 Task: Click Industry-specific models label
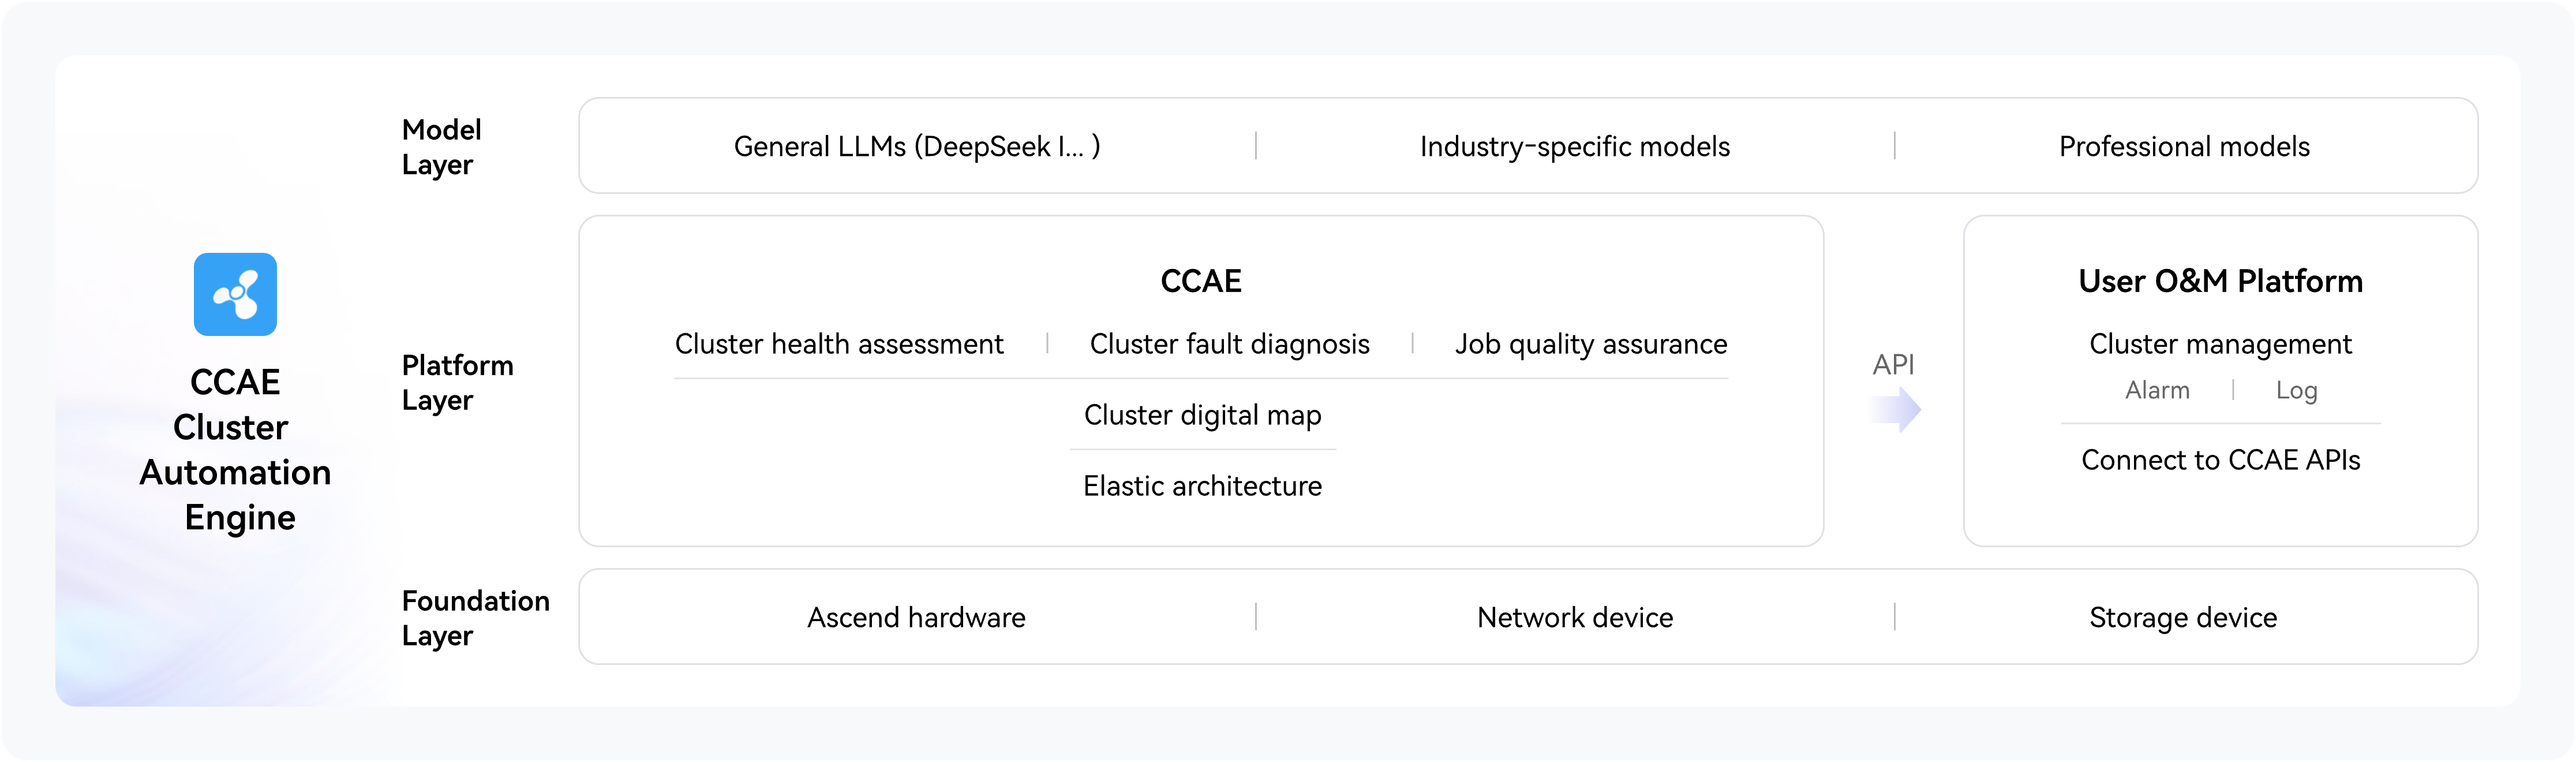click(x=1574, y=147)
